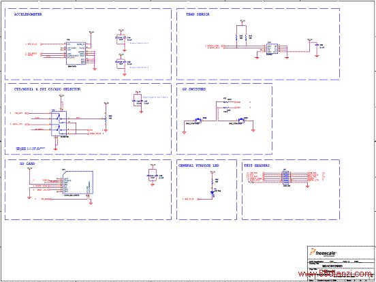Click the accelerometer IC chip symbol

(76, 53)
